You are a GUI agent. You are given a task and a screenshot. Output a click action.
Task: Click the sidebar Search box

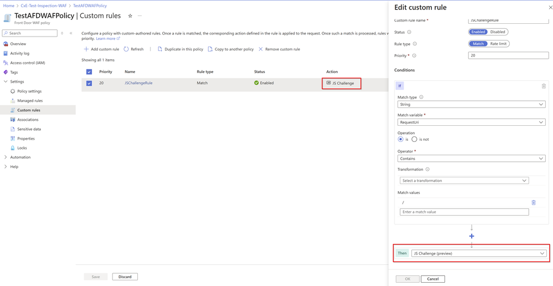[x=30, y=33]
